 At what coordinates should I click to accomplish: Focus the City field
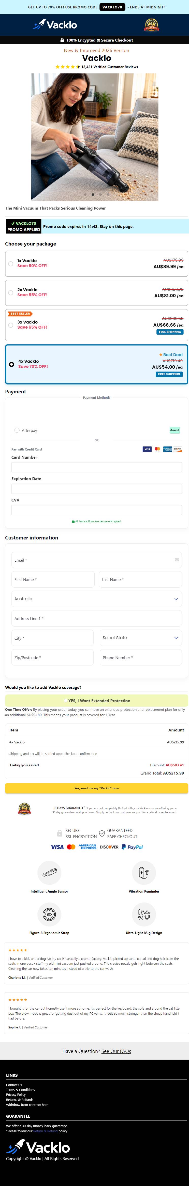pyautogui.click(x=52, y=638)
